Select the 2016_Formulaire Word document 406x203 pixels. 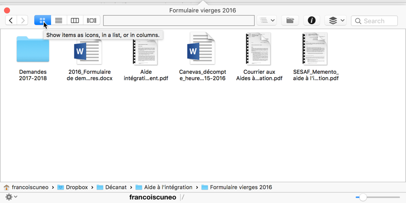pos(89,50)
